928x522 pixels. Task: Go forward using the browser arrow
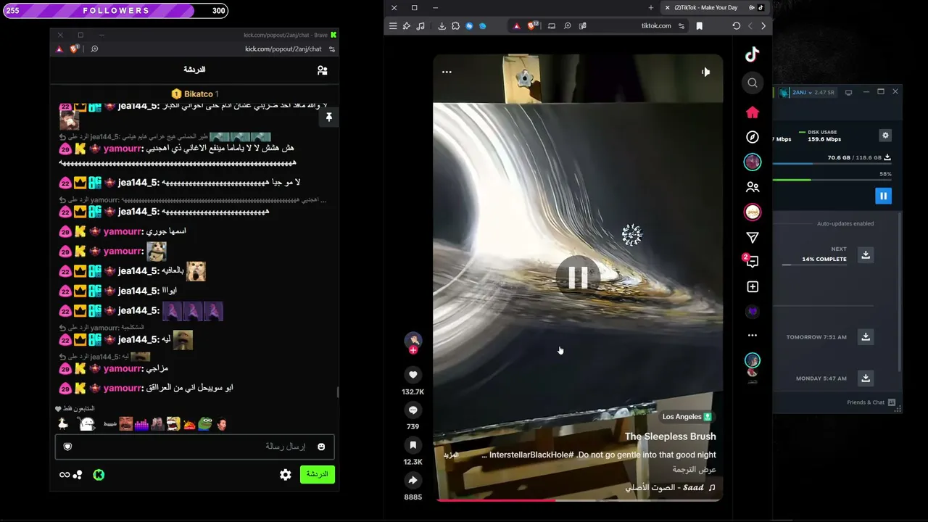[x=763, y=26]
